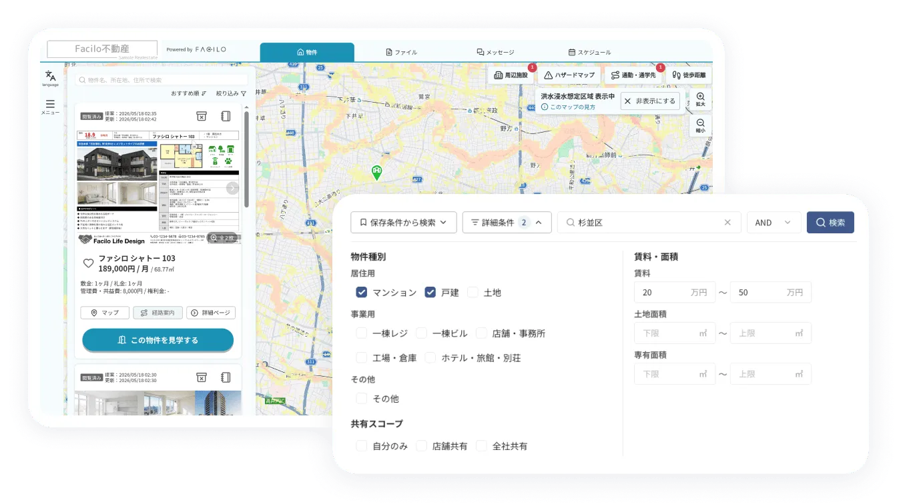This screenshot has height=504, width=897.
Task: Click the 全2枚 image magnifier badge
Action: pos(222,237)
